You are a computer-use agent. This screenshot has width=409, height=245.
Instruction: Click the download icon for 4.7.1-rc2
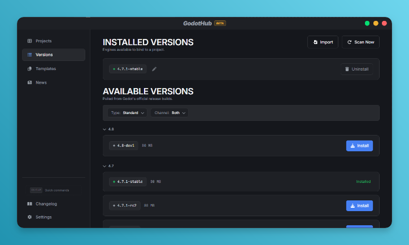click(353, 205)
